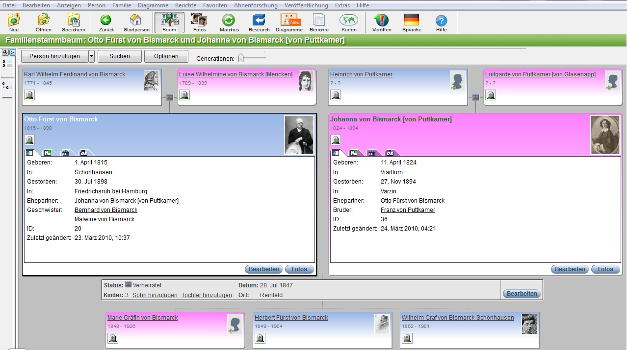Click Bearbeiten button under Otto's details
The width and height of the screenshot is (627, 350).
coord(264,269)
